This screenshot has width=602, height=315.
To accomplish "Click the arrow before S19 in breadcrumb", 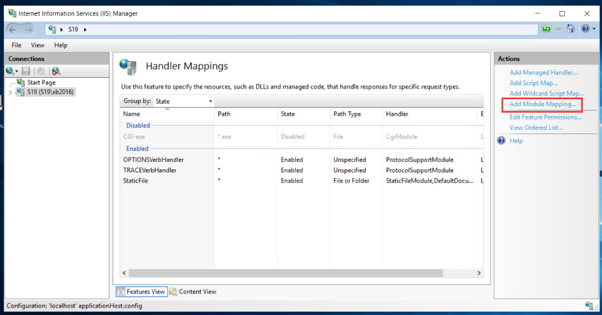I will click(61, 30).
